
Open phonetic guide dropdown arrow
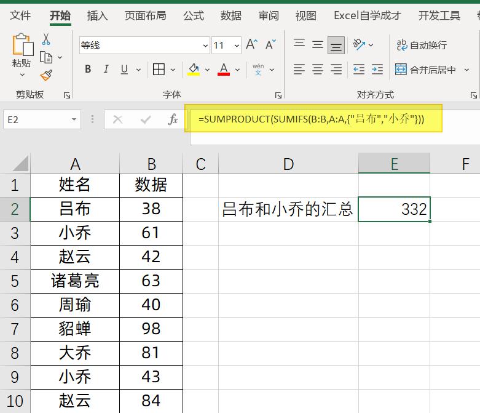272,70
